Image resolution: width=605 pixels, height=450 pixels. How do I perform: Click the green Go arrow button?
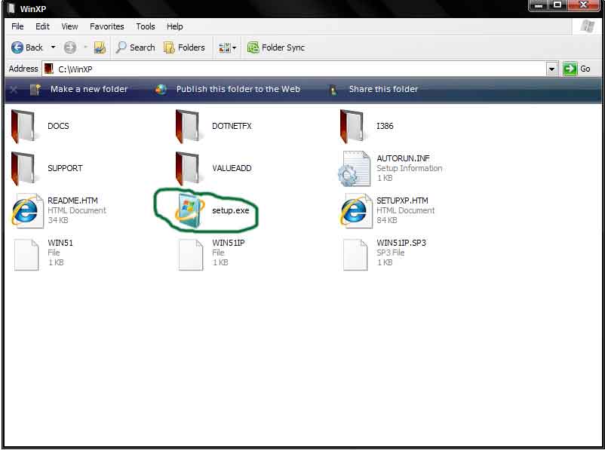pyautogui.click(x=570, y=69)
